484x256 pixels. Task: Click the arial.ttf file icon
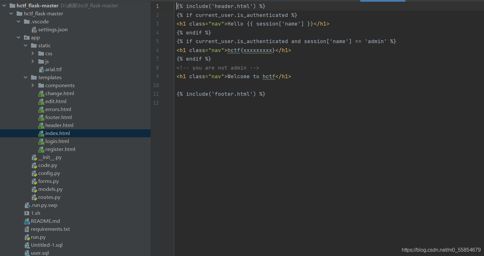[x=41, y=70]
